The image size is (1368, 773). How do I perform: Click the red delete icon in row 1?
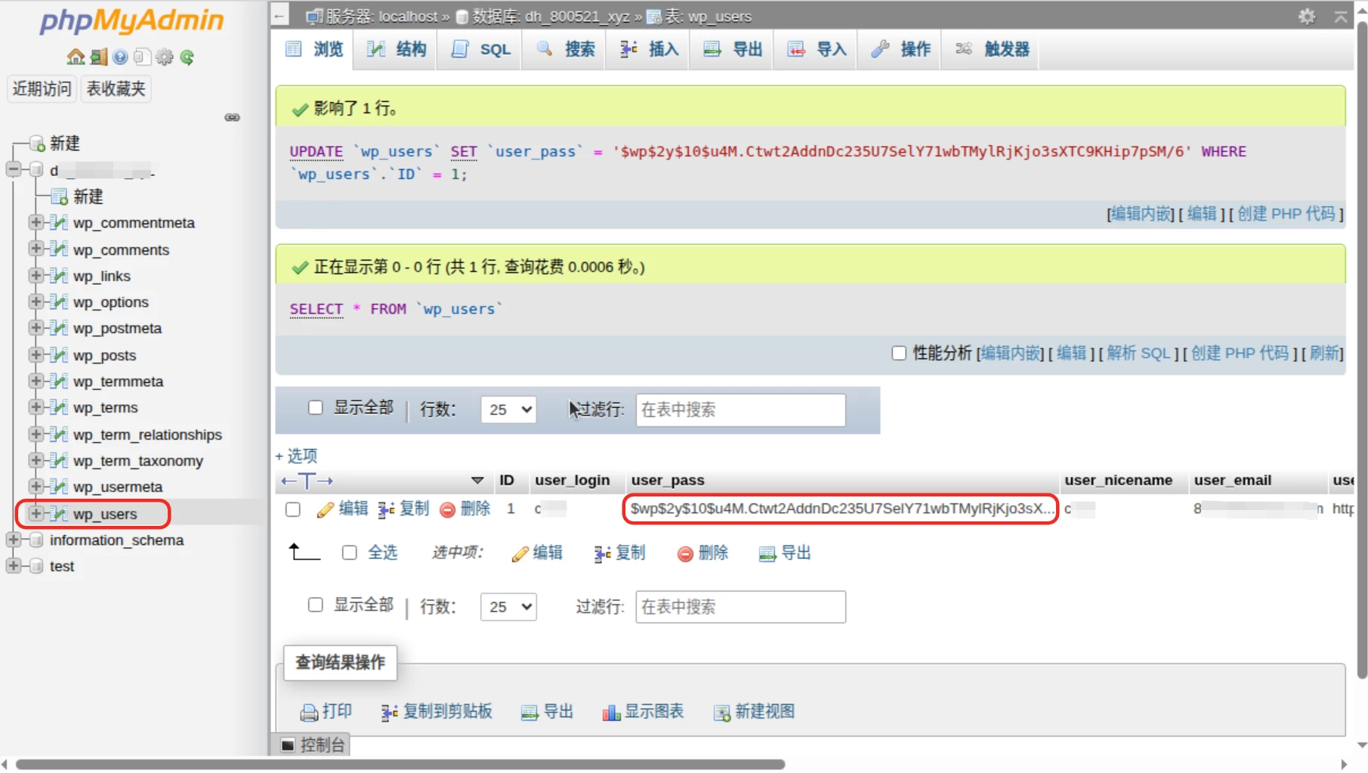(x=447, y=510)
